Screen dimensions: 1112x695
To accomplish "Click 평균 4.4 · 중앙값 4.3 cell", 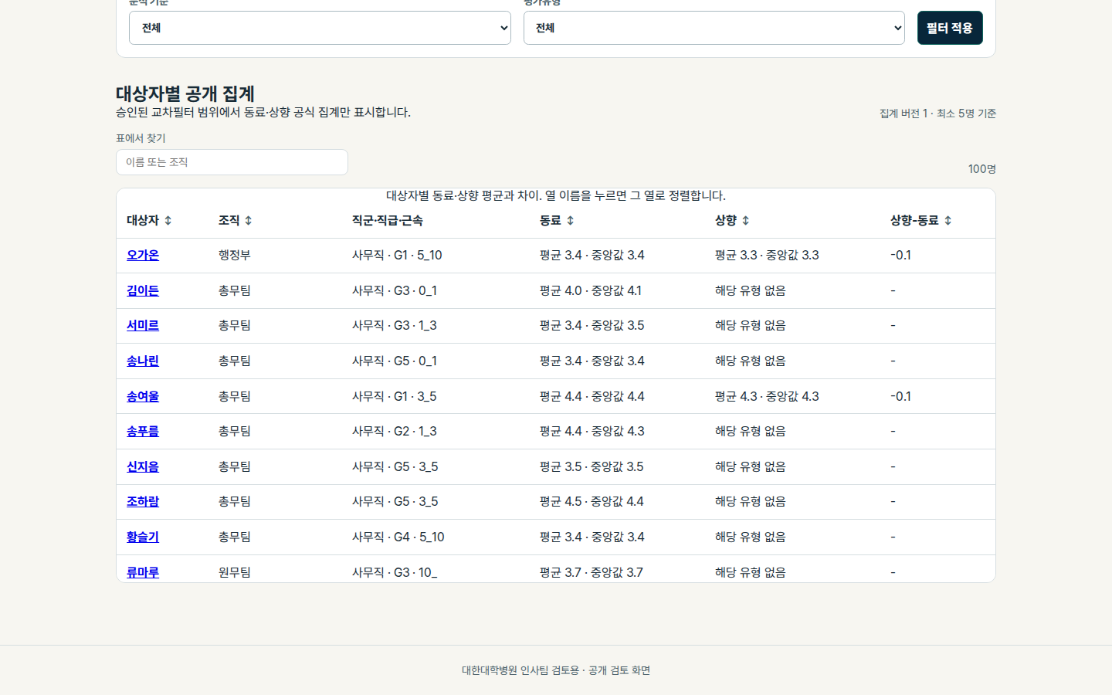I will pos(592,432).
